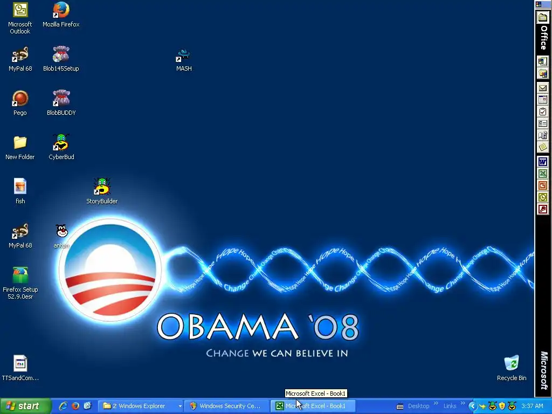This screenshot has width=552, height=414.
Task: Select the fish file icon
Action: (20, 191)
